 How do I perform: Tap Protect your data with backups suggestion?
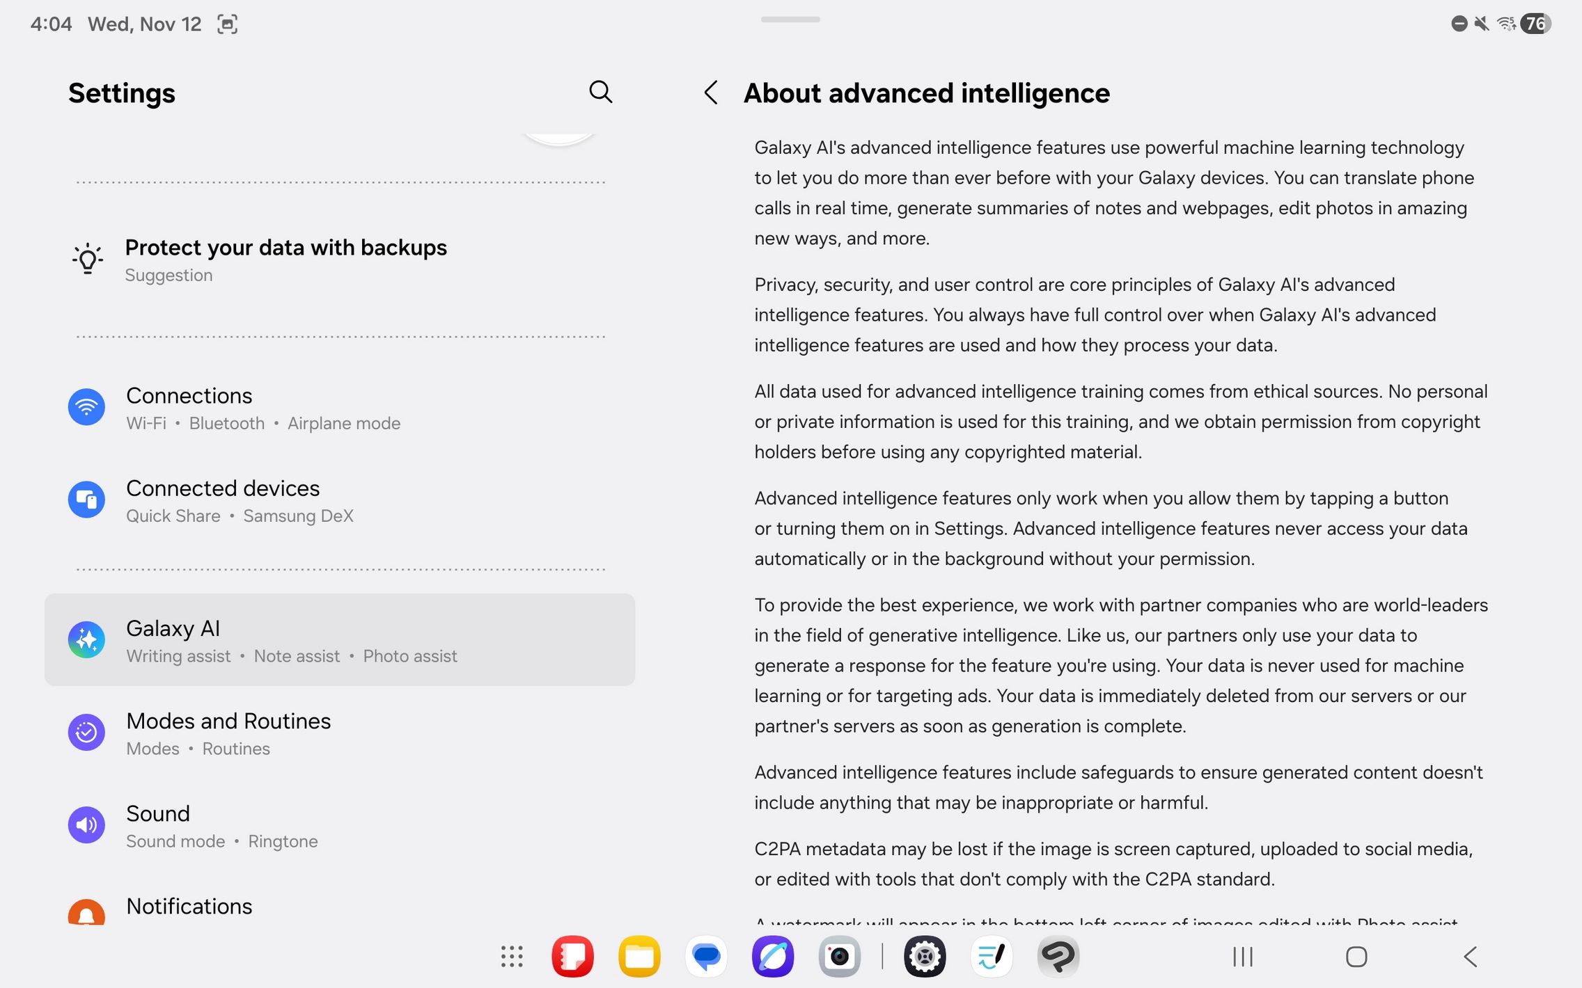click(x=285, y=260)
